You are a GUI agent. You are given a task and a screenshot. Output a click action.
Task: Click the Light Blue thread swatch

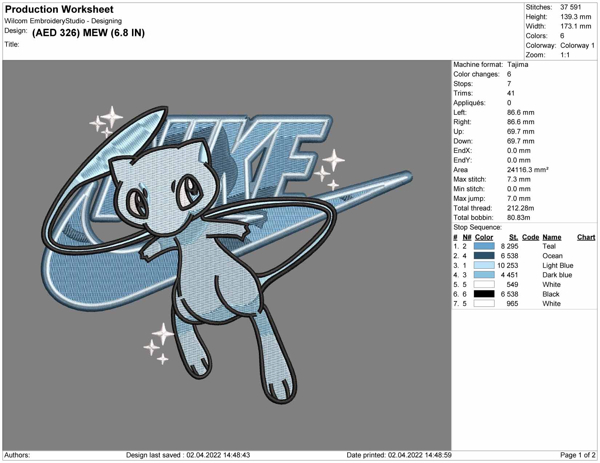[x=484, y=265]
